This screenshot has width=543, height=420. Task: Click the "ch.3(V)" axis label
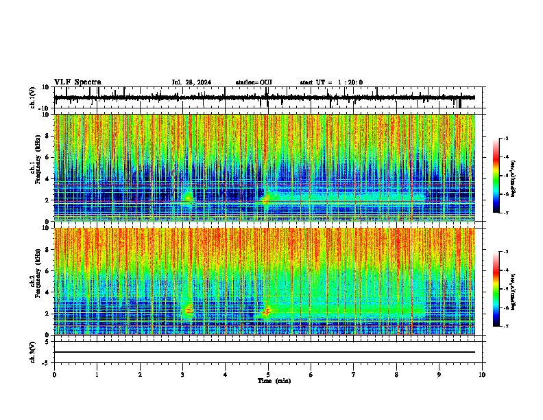pyautogui.click(x=33, y=353)
